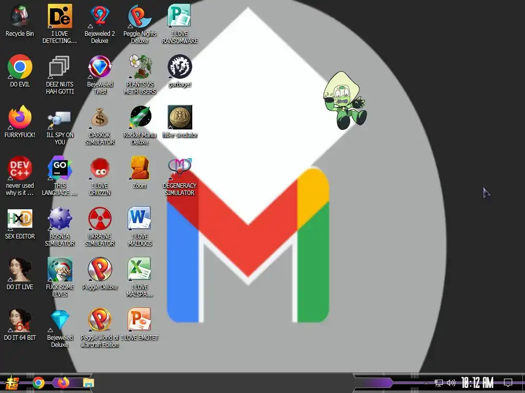
Task: Select the Dev C++ 'never used why is it...' icon
Action: tap(20, 168)
